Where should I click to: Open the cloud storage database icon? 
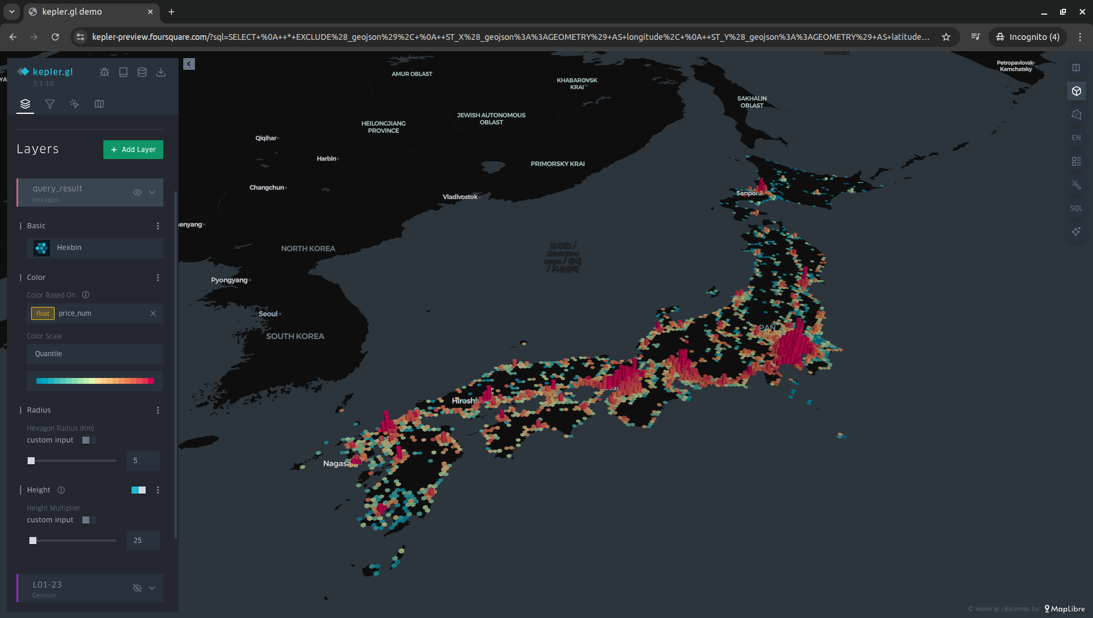(142, 72)
